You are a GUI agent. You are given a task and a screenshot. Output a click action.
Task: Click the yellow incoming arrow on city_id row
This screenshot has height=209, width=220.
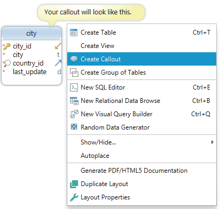click(58, 46)
